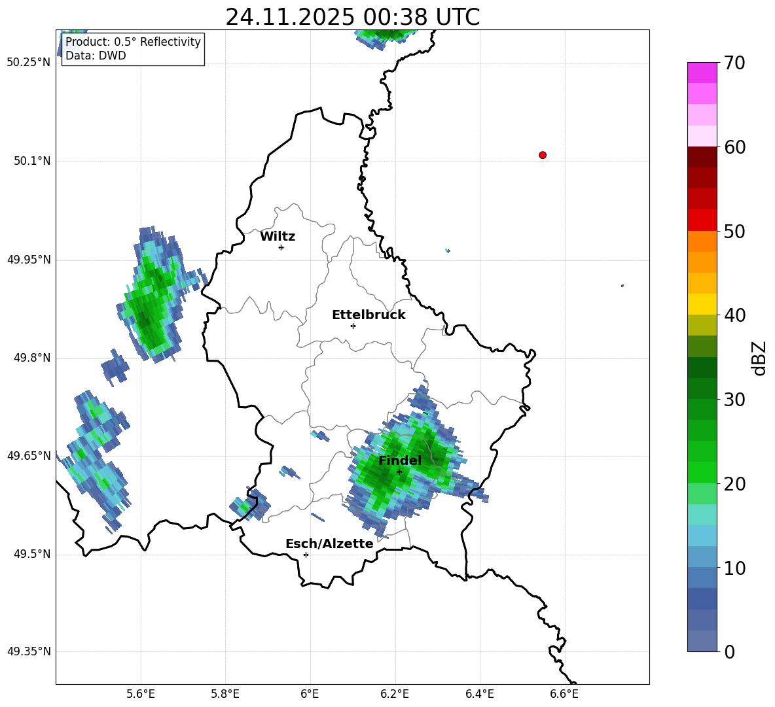
Task: Click the 6.4°E longitude label
Action: coord(479,694)
